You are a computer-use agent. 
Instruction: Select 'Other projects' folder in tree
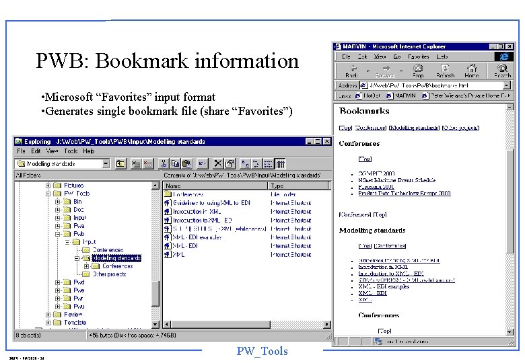[110, 274]
